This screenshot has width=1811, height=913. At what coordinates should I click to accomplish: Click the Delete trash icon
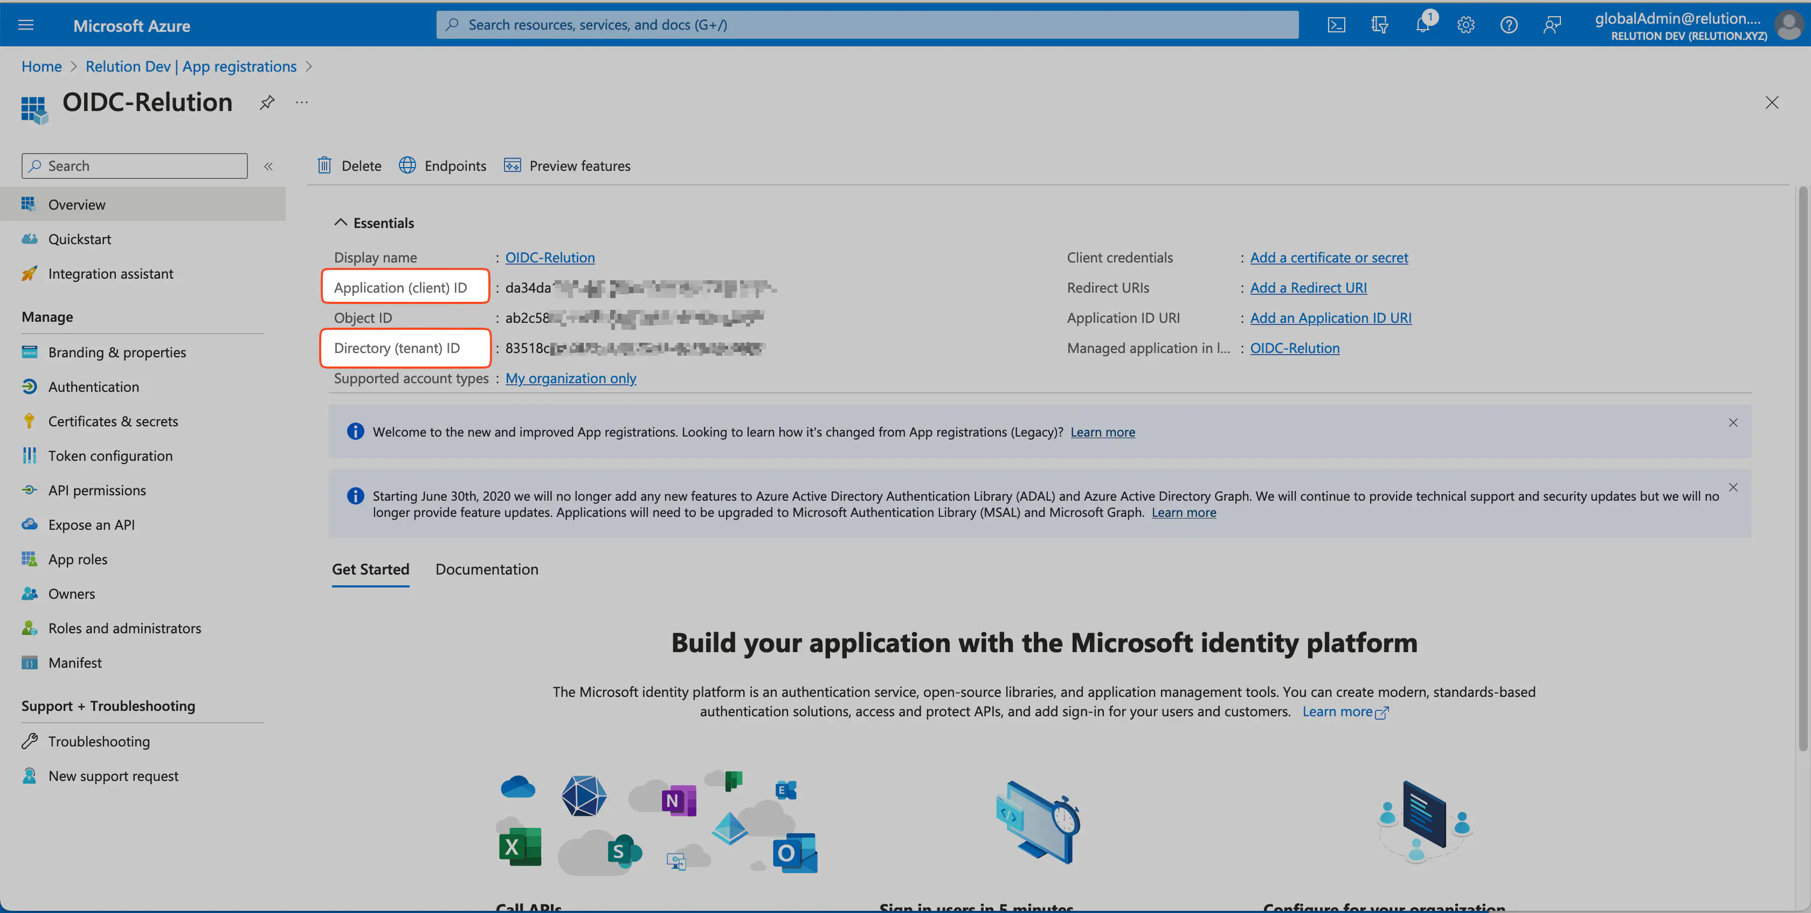324,165
